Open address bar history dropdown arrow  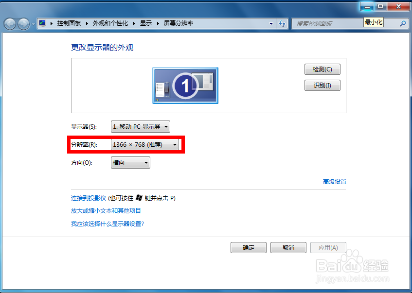click(271, 24)
